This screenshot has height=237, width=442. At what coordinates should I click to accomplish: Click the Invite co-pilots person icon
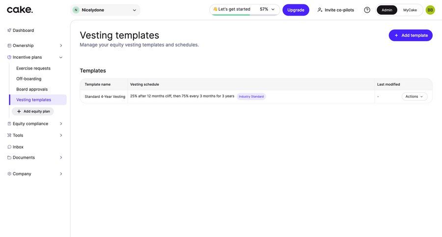pyautogui.click(x=320, y=10)
